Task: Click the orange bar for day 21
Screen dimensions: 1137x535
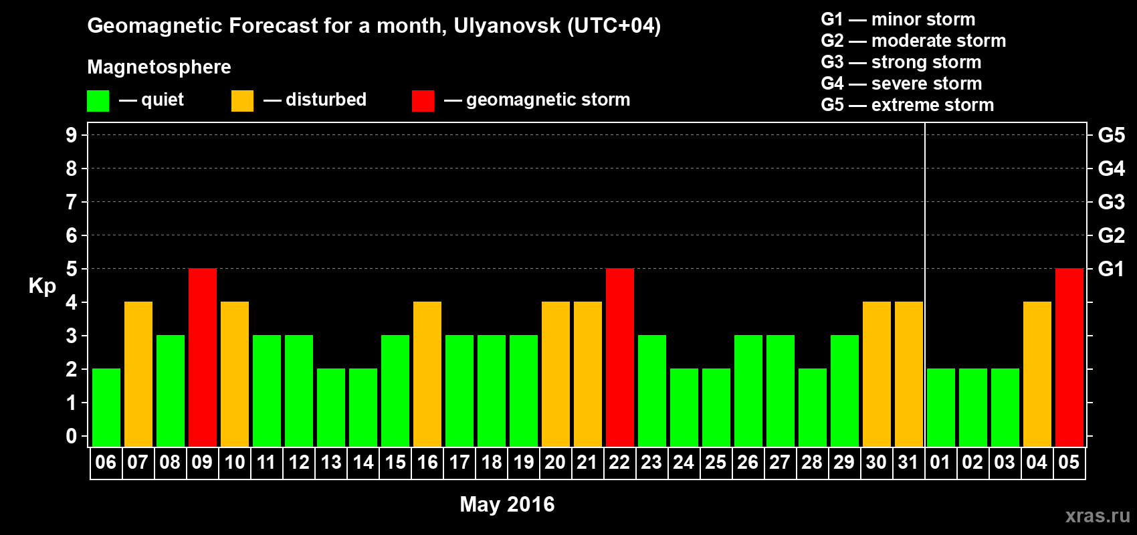Action: (x=588, y=374)
